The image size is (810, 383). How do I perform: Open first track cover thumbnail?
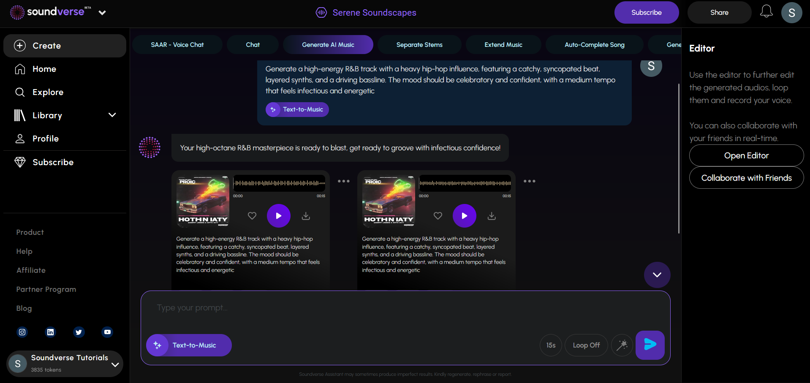[x=203, y=201]
